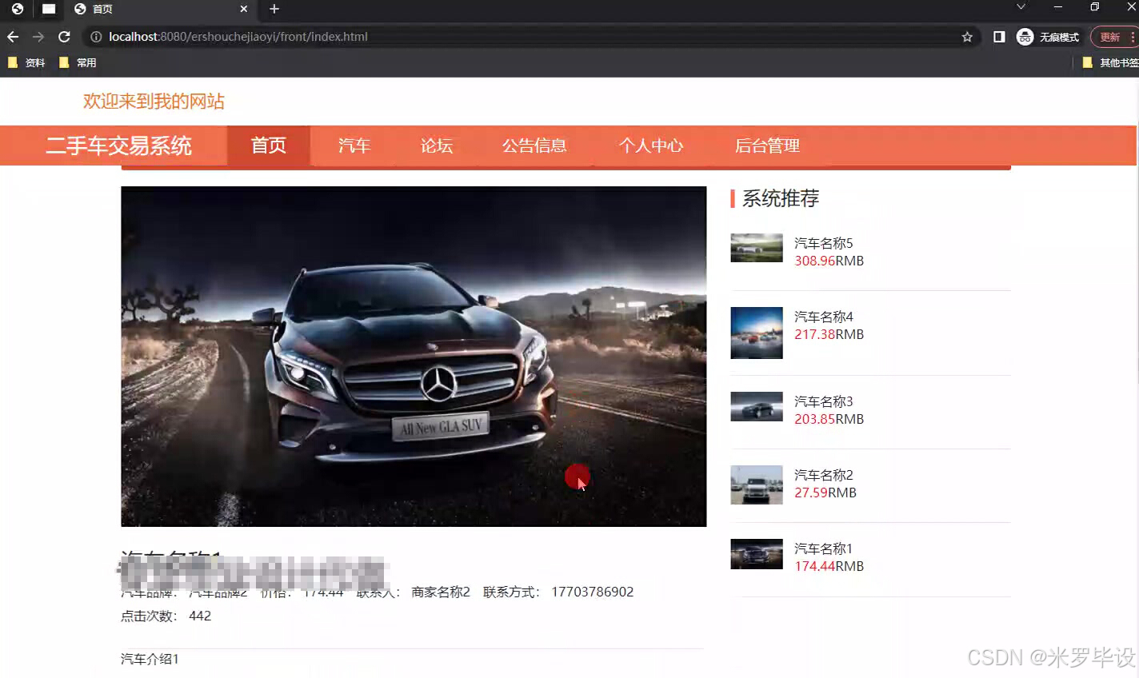The width and height of the screenshot is (1139, 678).
Task: Go back with browser back arrow
Action: tap(13, 37)
